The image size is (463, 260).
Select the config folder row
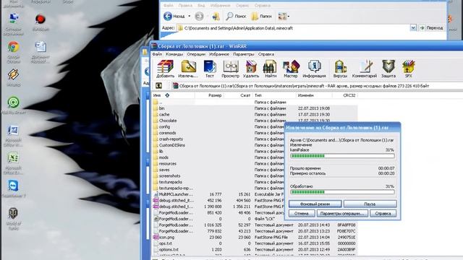[218, 127]
